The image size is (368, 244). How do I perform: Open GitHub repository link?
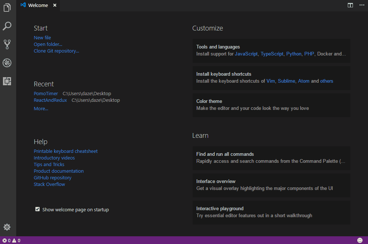pos(53,177)
